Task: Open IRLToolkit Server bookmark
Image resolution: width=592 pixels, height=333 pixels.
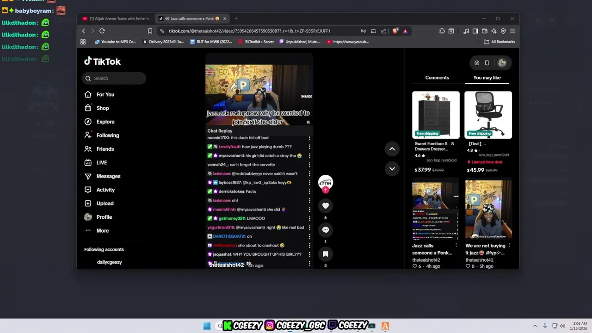Action: pyautogui.click(x=256, y=42)
